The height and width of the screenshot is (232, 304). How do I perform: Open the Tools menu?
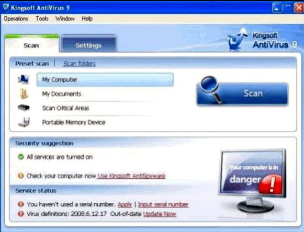(x=42, y=19)
